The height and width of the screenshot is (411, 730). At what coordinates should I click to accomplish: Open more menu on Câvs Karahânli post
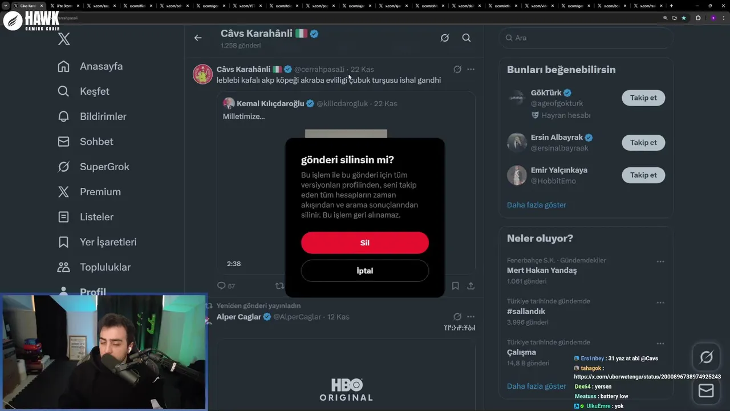471,69
